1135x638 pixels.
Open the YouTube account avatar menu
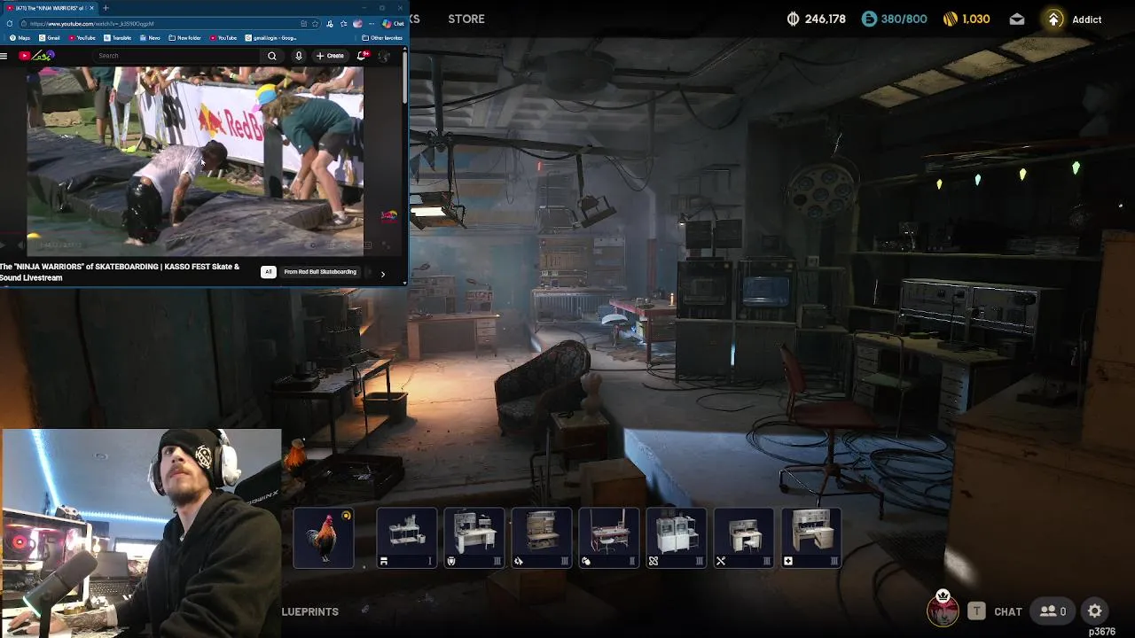pos(384,56)
